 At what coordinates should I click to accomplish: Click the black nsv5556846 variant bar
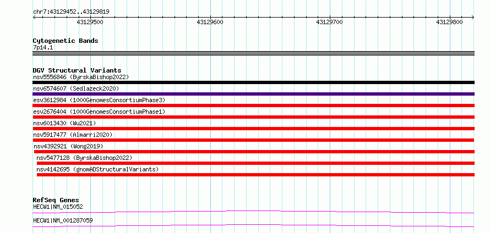pyautogui.click(x=253, y=82)
